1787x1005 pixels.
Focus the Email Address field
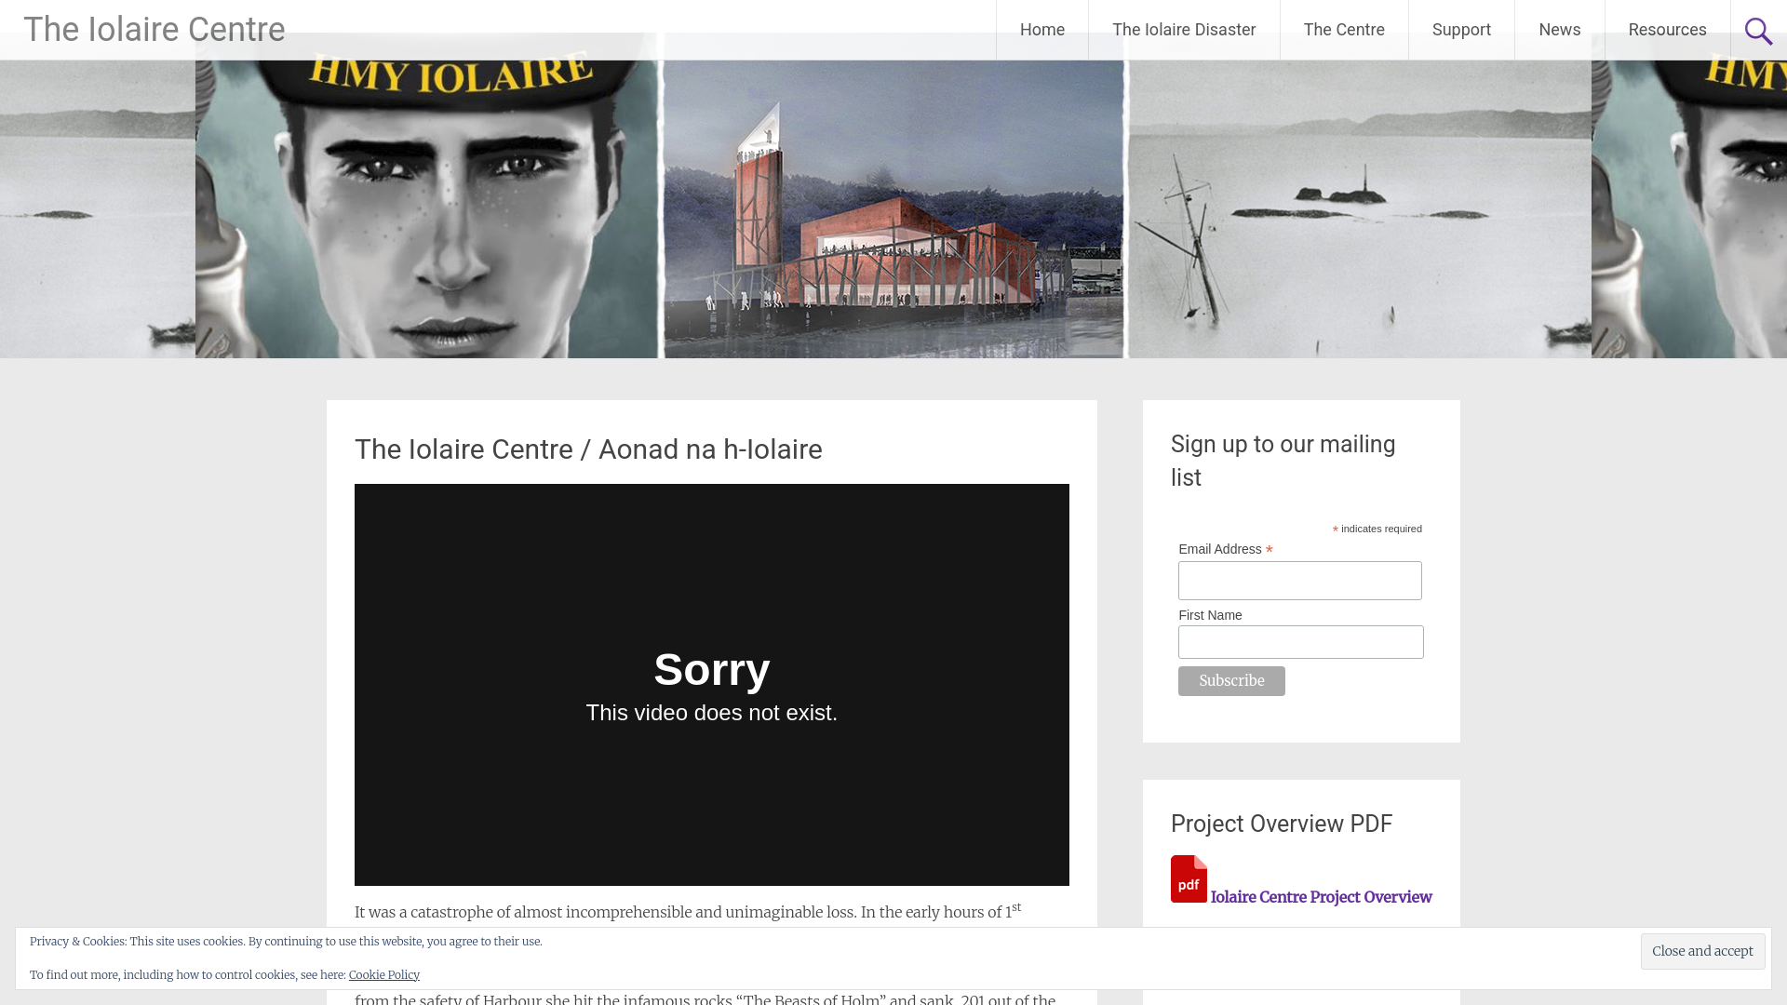point(1300,581)
